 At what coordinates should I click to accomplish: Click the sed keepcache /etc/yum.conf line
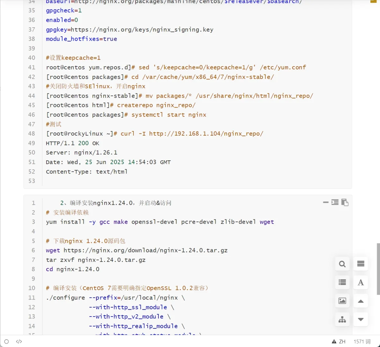tap(176, 67)
